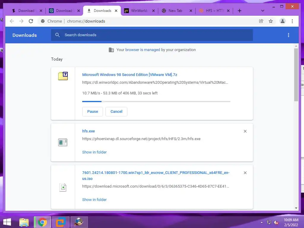The width and height of the screenshot is (304, 228).
Task: Open the Windows Start menu
Action: tap(7, 222)
